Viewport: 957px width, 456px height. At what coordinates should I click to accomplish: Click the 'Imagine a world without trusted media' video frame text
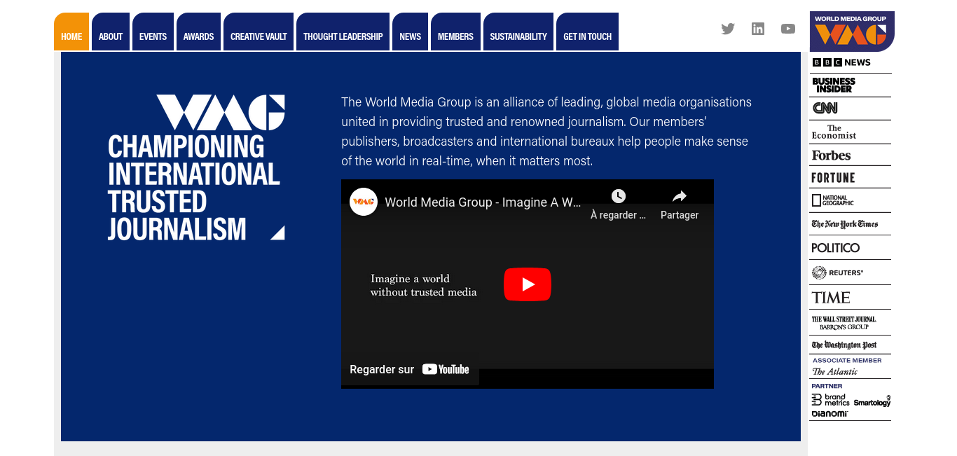coord(423,285)
